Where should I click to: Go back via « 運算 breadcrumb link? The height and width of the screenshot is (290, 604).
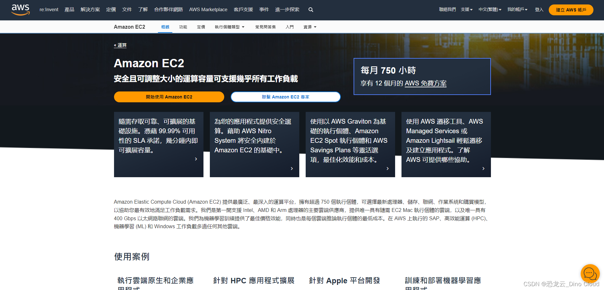(x=120, y=45)
